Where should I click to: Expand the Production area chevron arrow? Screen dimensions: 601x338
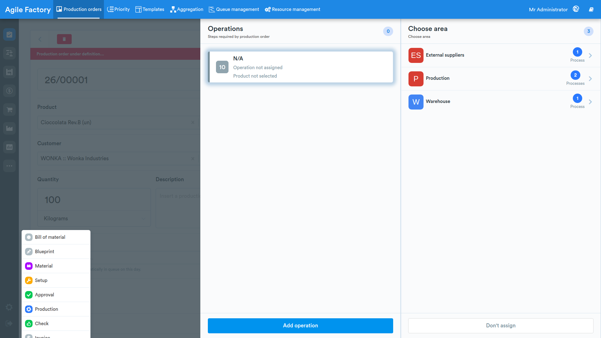[590, 79]
